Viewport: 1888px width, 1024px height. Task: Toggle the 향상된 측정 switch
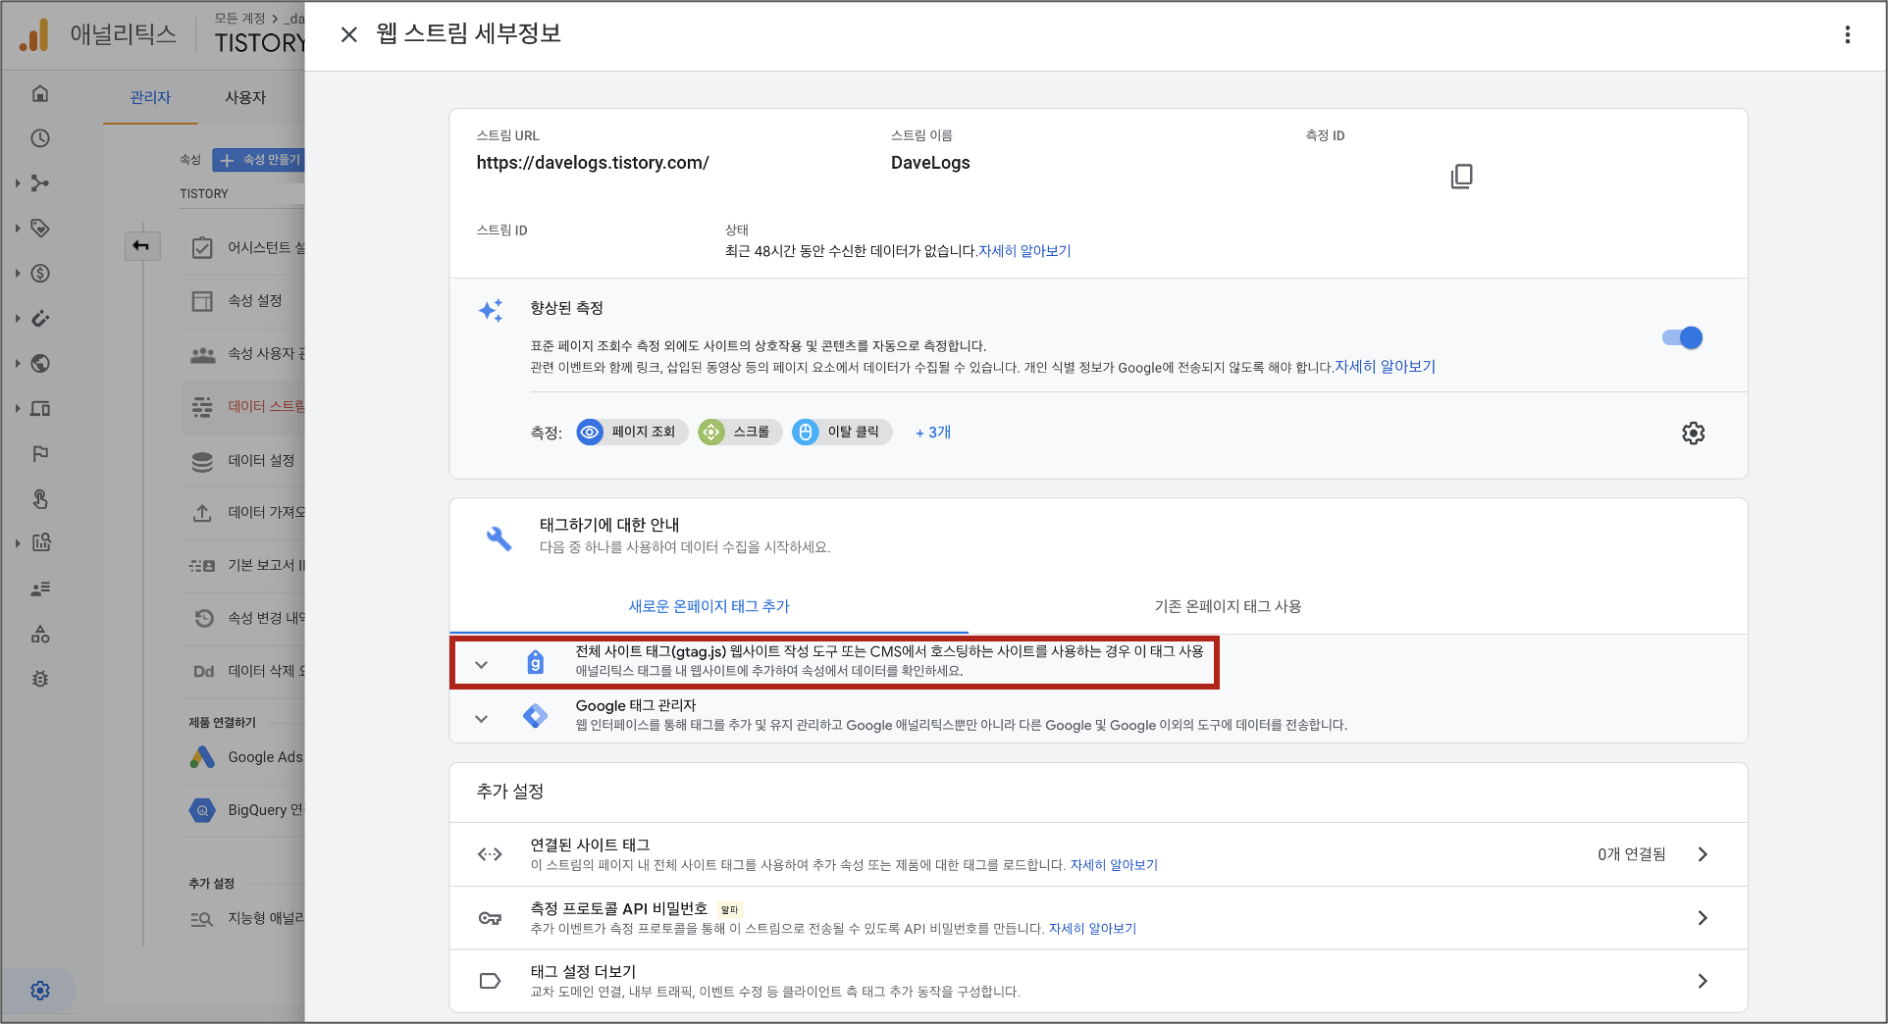point(1682,337)
